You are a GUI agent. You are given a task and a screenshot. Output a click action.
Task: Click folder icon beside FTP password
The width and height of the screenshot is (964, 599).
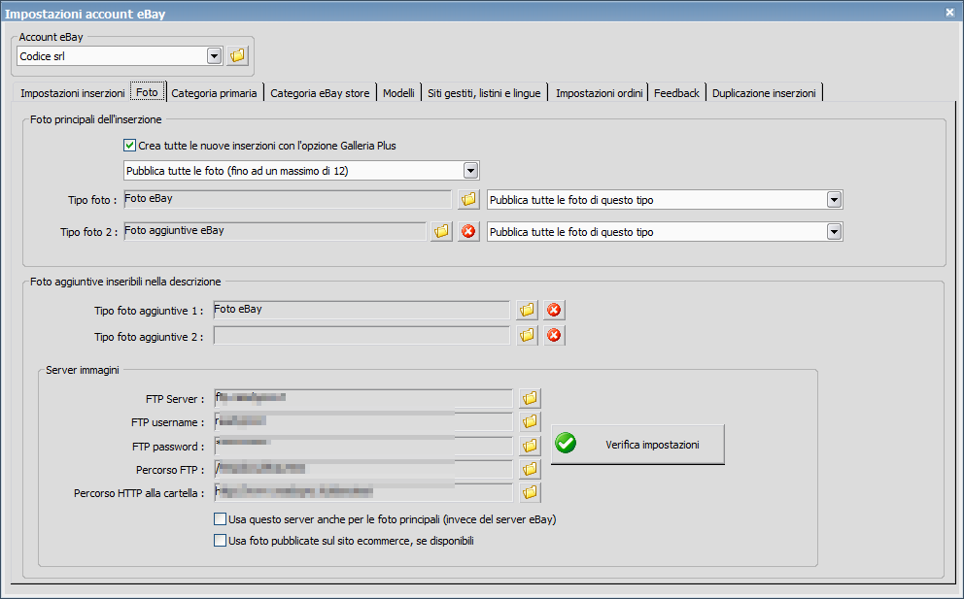(x=530, y=446)
